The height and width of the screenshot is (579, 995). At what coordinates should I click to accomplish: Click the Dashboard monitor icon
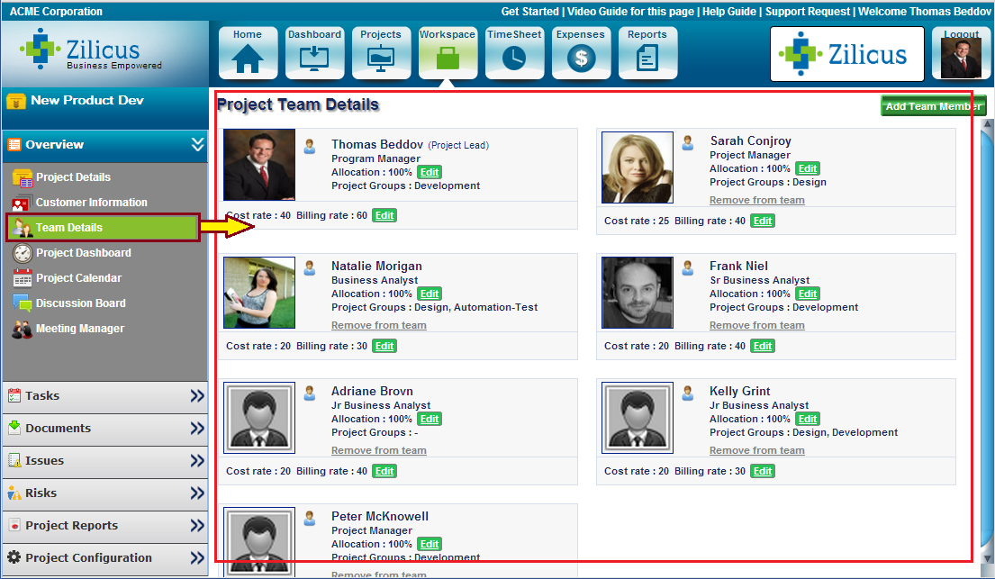tap(314, 59)
